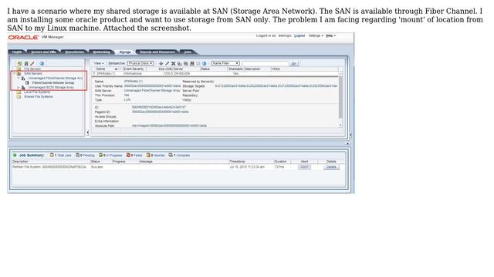The height and width of the screenshot is (277, 494).
Task: Click the Shareable column header
Action: [x=235, y=68]
